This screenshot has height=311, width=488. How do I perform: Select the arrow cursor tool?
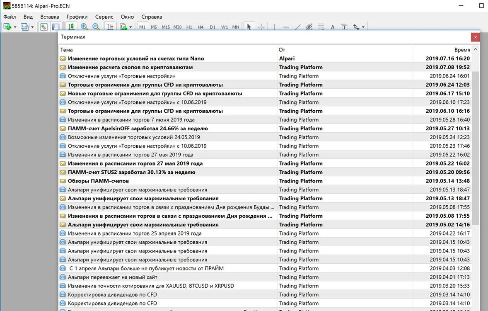click(249, 27)
